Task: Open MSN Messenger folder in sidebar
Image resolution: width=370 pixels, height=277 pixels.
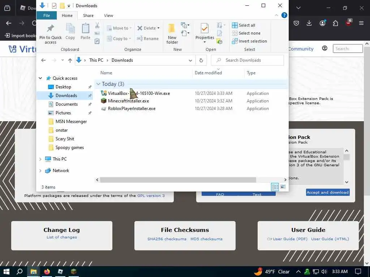Action: point(71,122)
